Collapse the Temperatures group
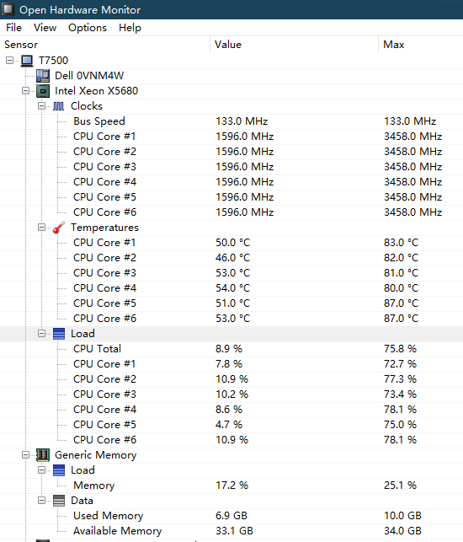The height and width of the screenshot is (542, 463). coord(41,228)
